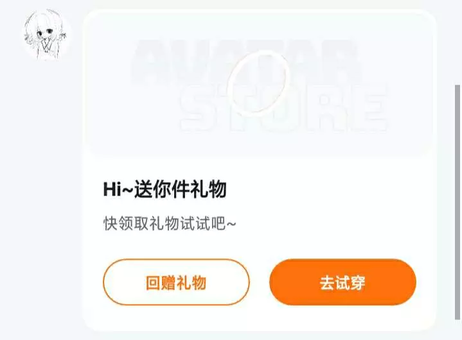Tap the filled orange try-on pill

point(342,282)
